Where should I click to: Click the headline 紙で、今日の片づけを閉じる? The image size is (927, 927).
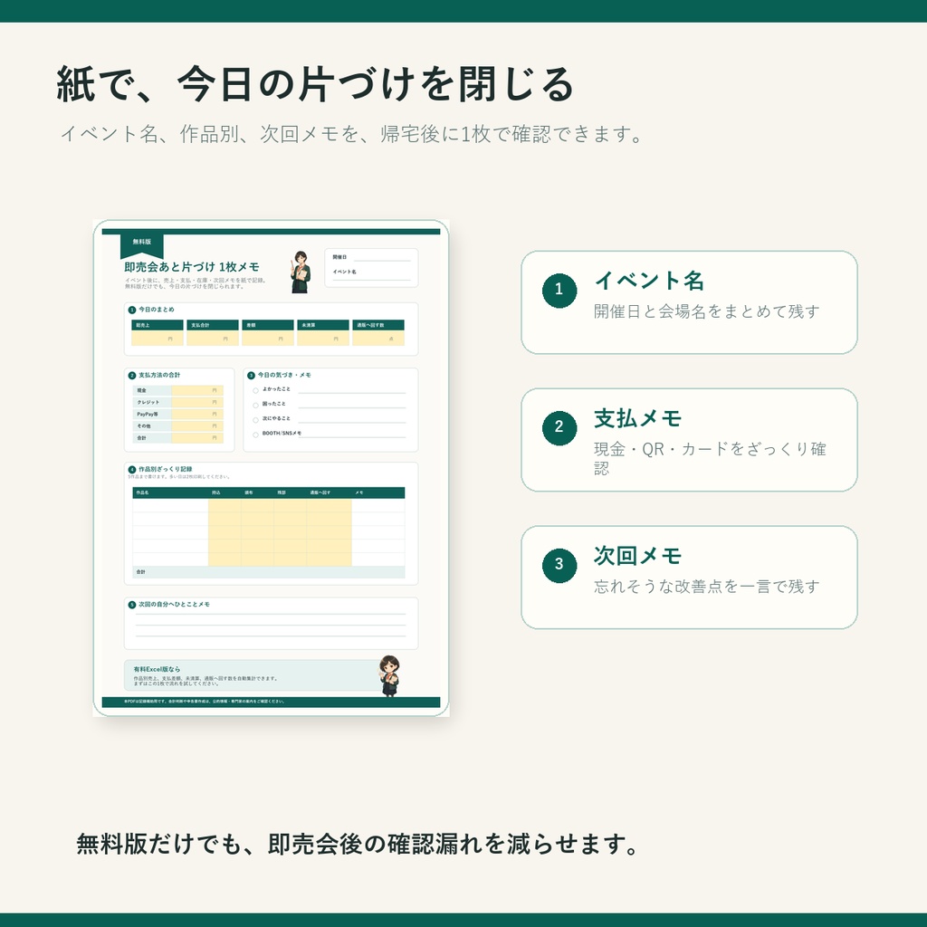(x=315, y=83)
